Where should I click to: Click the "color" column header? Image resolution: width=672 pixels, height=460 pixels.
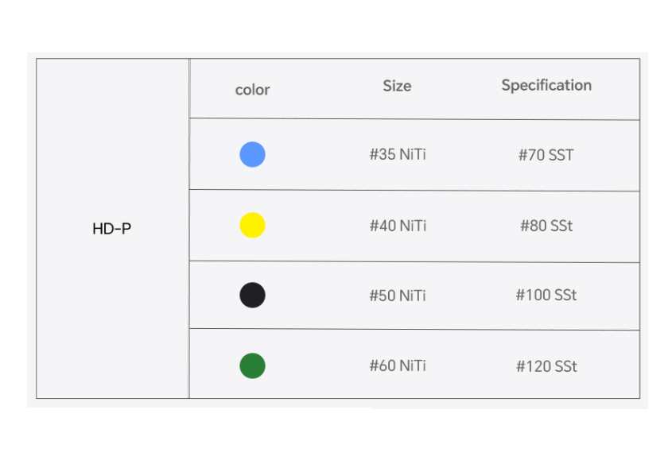click(x=252, y=90)
